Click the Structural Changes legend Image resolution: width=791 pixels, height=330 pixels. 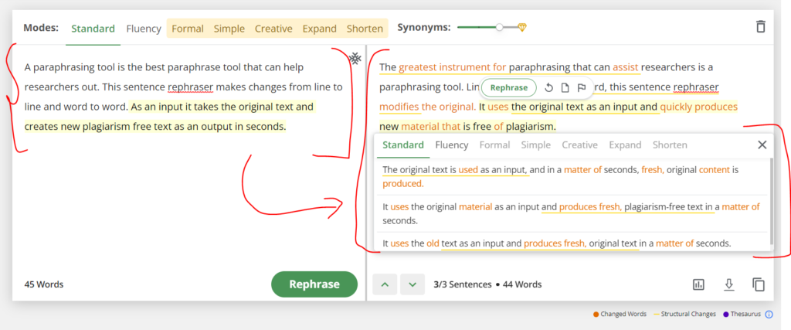[684, 315]
